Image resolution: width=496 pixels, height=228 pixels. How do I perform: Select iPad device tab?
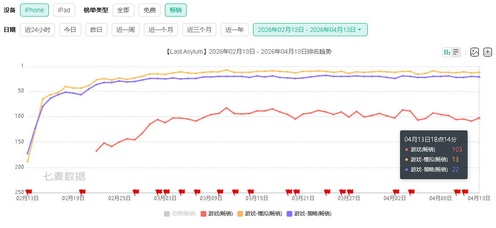tap(64, 10)
